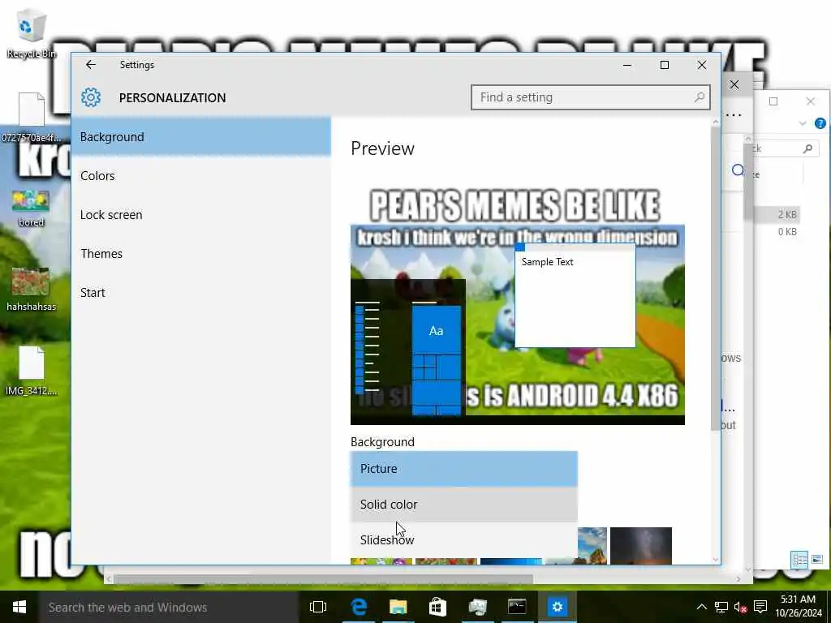This screenshot has width=831, height=623.
Task: Maximize the Settings window
Action: [664, 65]
